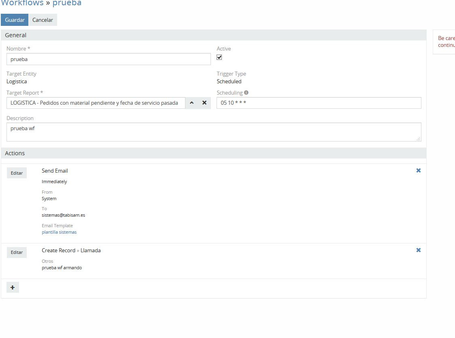455x338 pixels.
Task: Expand the Target Report selector arrow
Action: pyautogui.click(x=192, y=103)
